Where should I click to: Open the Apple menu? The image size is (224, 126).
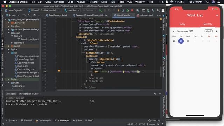pyautogui.click(x=5, y=2)
